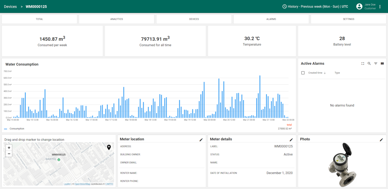
Task: Open the ALARMS tab
Action: 271,19
